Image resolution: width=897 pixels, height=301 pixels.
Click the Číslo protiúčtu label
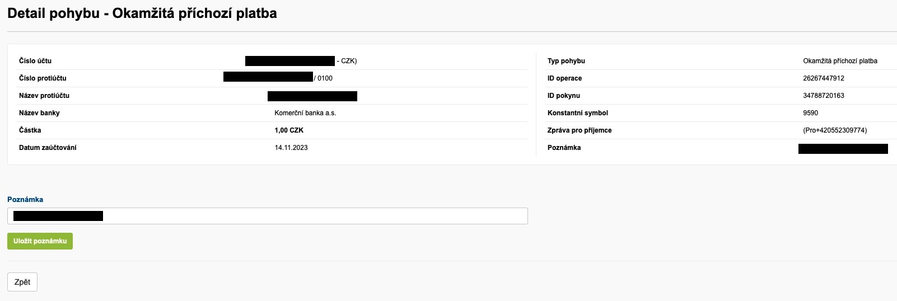click(43, 78)
